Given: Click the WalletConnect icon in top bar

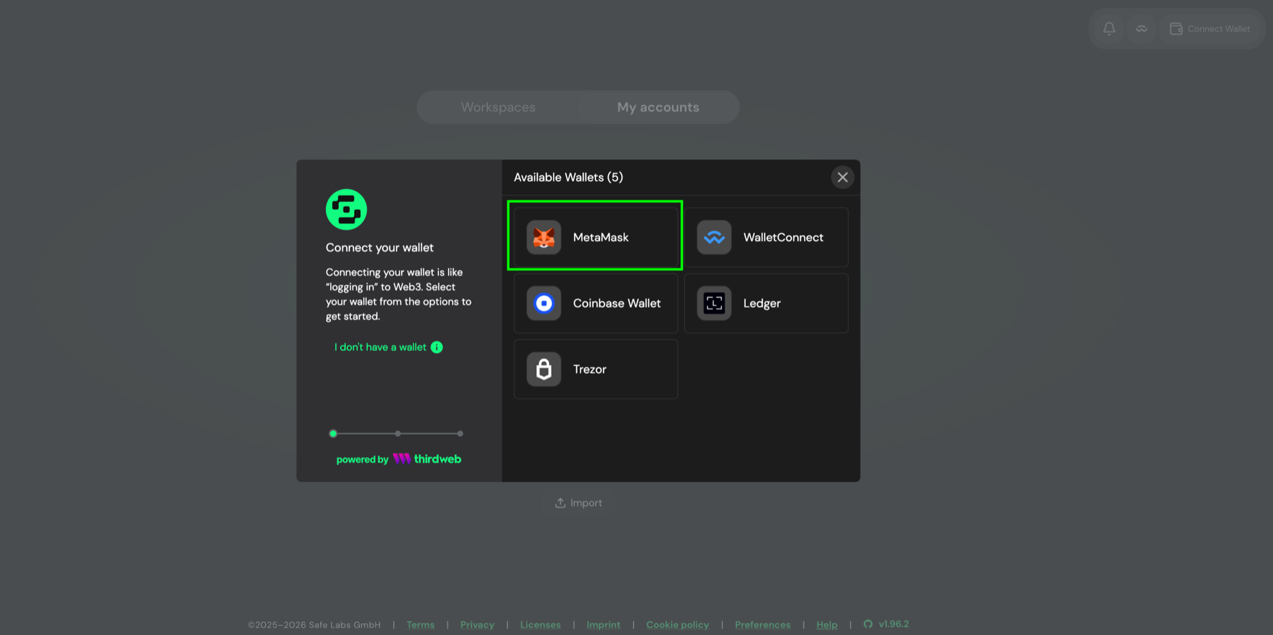Looking at the screenshot, I should [x=1141, y=28].
